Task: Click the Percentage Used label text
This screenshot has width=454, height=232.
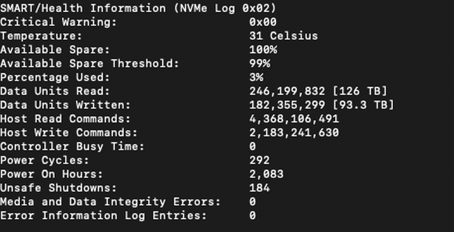Action: coord(55,78)
